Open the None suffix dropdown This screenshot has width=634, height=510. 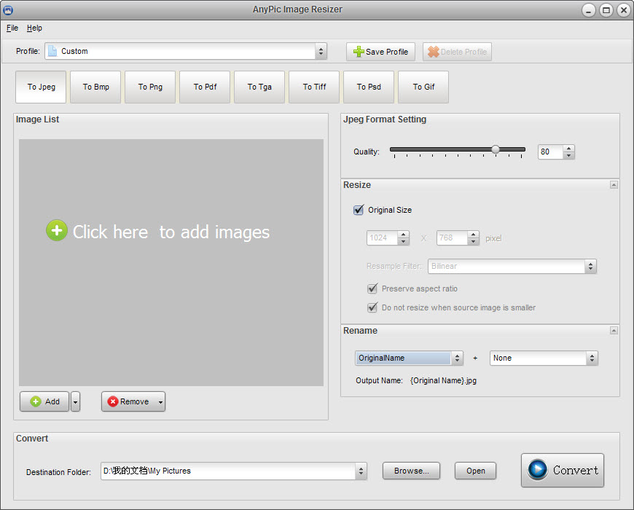coord(544,358)
